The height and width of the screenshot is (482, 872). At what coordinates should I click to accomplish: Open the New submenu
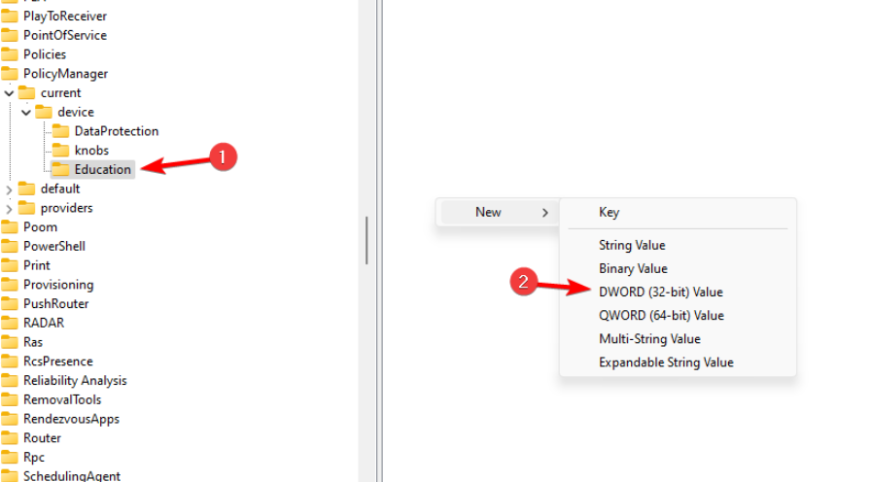(x=499, y=213)
